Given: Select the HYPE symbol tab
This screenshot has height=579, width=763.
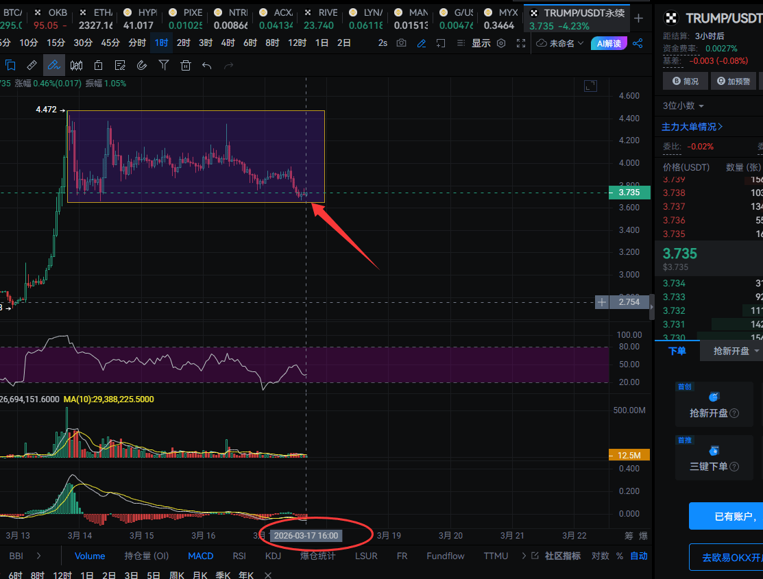Looking at the screenshot, I should pyautogui.click(x=141, y=19).
